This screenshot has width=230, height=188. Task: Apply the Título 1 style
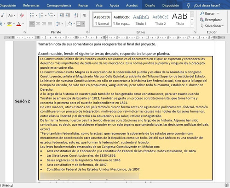[141, 20]
